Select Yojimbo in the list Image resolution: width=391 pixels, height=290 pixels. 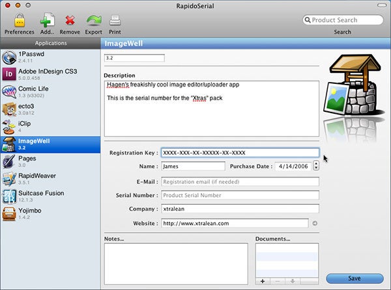click(x=50, y=214)
